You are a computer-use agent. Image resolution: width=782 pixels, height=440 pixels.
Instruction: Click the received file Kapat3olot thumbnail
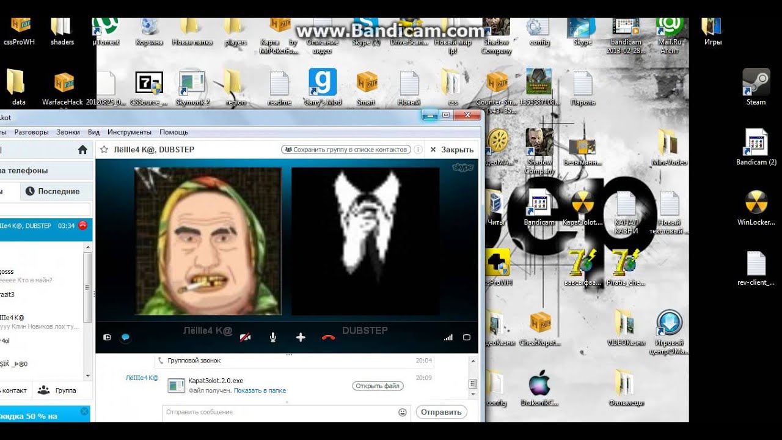pos(176,386)
